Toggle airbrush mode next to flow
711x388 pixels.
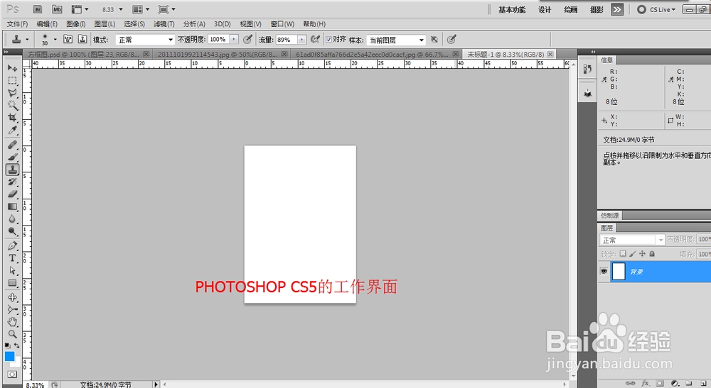(315, 39)
